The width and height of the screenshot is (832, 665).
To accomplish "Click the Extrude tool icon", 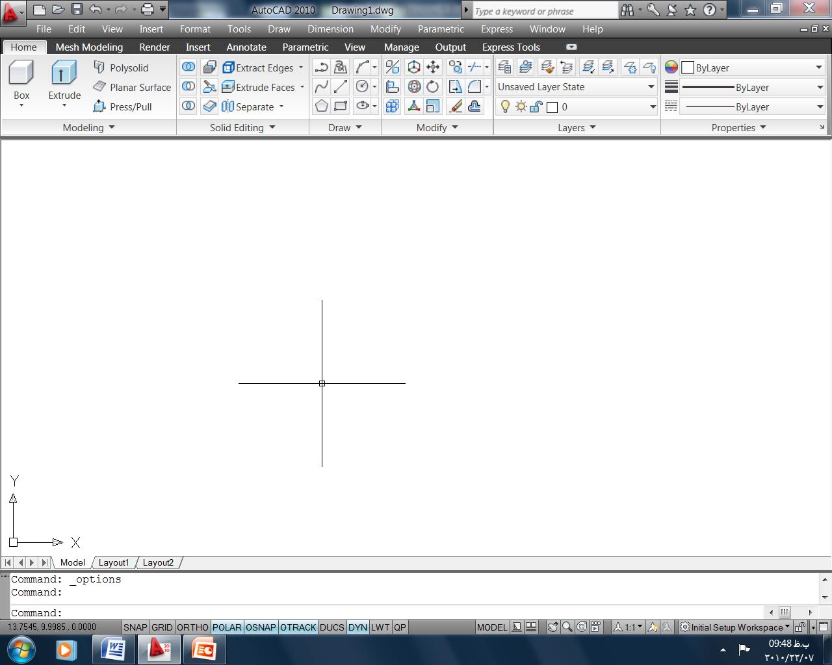I will tap(64, 73).
